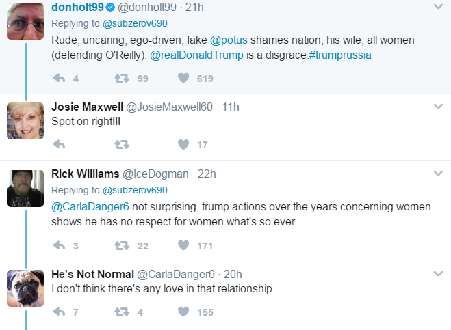Reply to Josie Maxwell's "Spot on right" tweet
This screenshot has width=451, height=330.
[60, 144]
